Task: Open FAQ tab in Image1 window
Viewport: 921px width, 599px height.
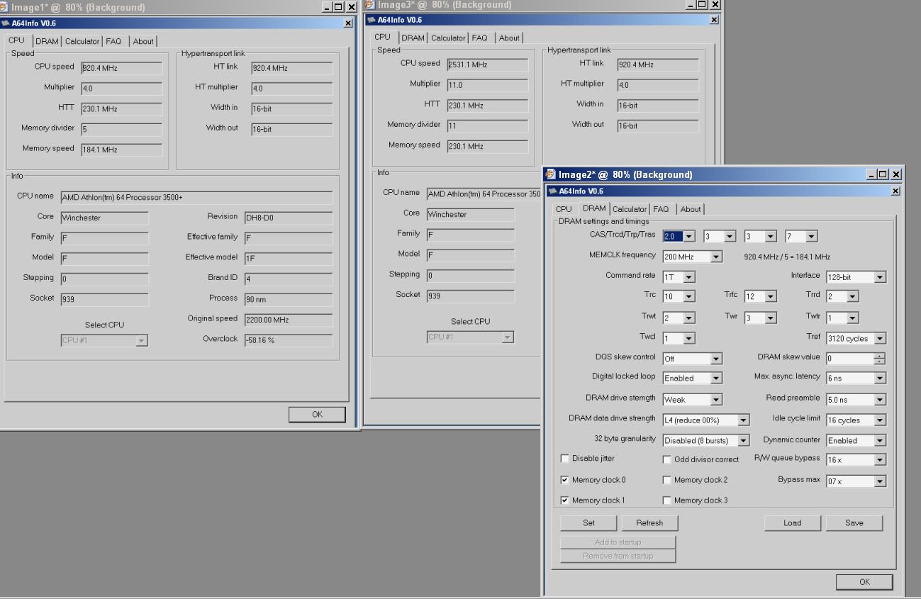Action: [113, 41]
